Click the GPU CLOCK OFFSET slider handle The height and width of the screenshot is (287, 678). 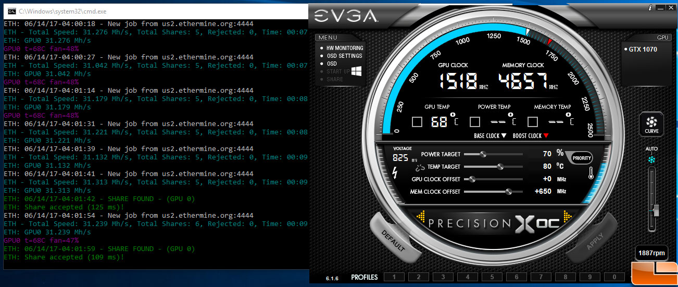[473, 179]
